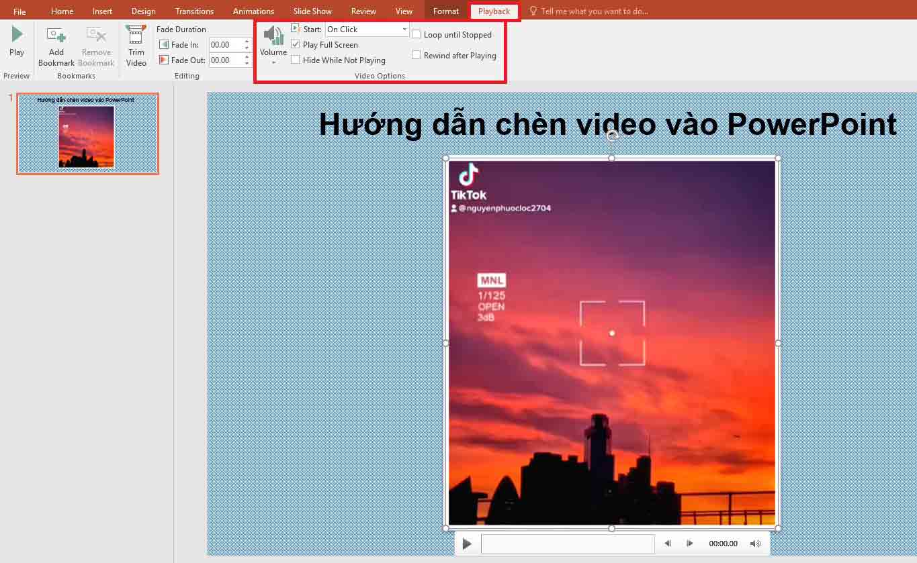Click the Fade Out icon
This screenshot has width=917, height=563.
click(163, 60)
